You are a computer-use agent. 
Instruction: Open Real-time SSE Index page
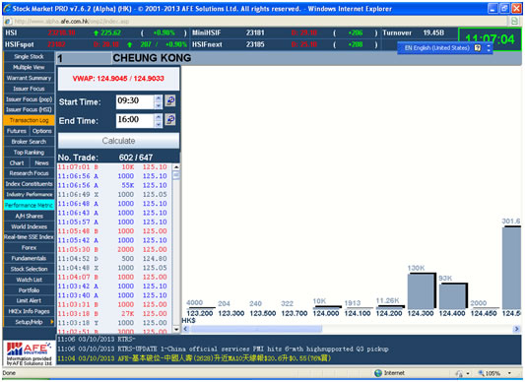click(x=29, y=237)
